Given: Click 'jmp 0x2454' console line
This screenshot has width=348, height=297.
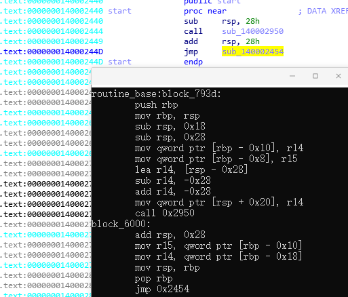Looking at the screenshot, I should [x=162, y=289].
